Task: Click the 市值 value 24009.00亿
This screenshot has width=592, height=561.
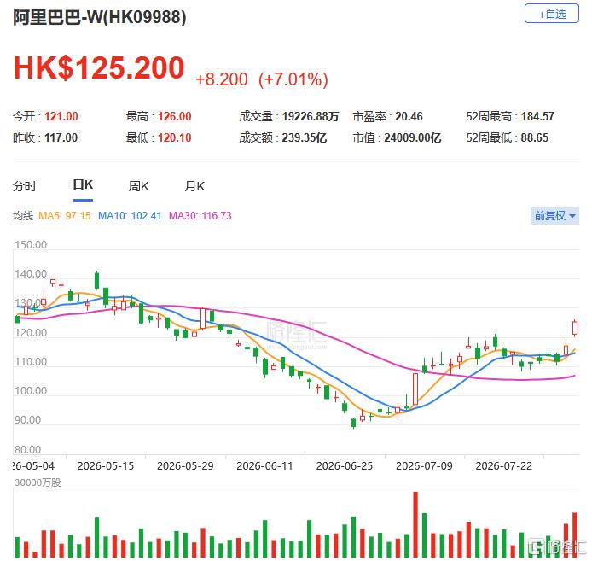Action: 412,137
